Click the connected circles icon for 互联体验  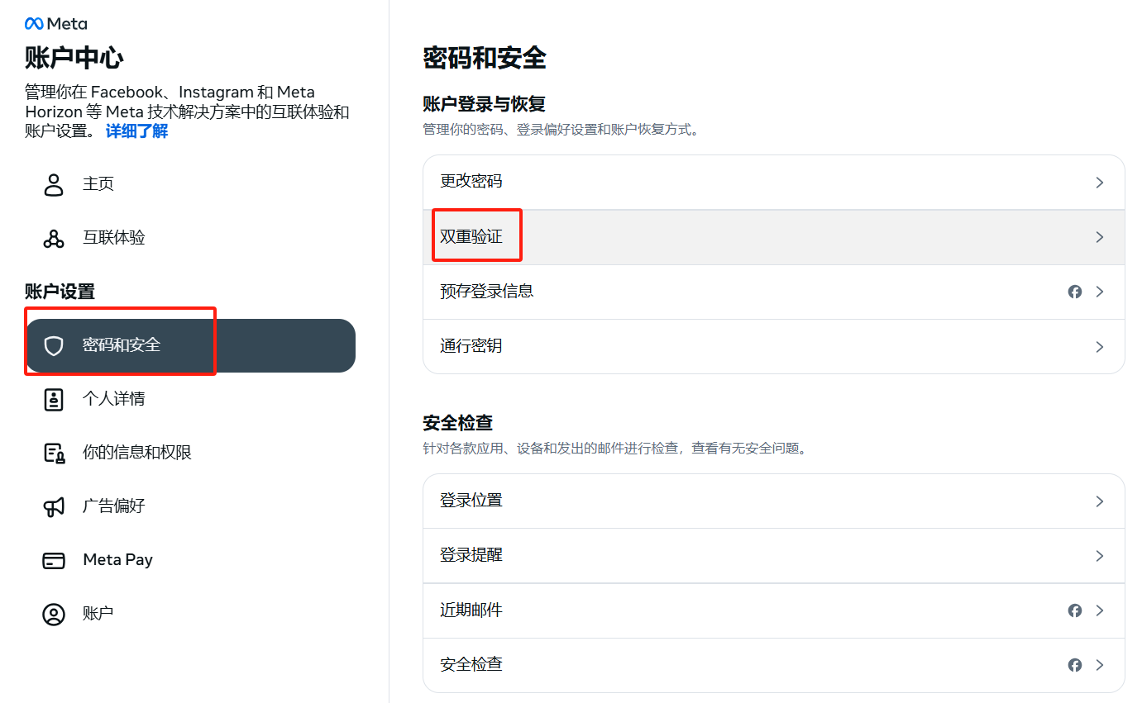54,238
